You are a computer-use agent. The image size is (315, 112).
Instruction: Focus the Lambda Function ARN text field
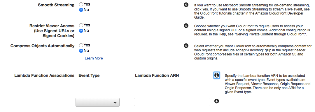pyautogui.click(x=172, y=102)
